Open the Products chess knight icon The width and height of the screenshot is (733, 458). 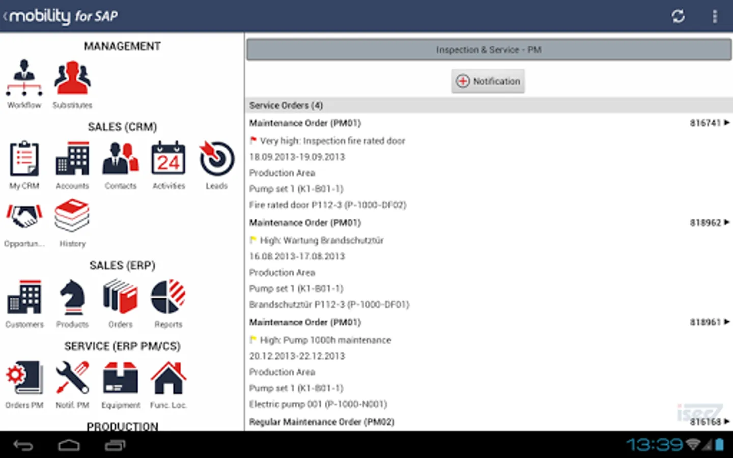click(72, 297)
